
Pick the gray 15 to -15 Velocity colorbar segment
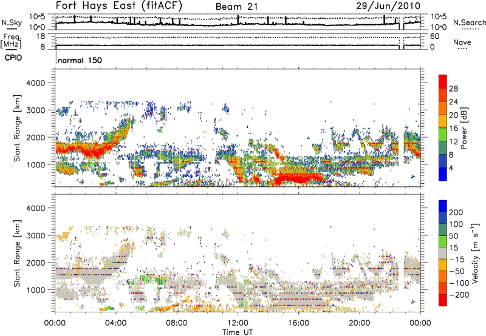[x=443, y=253]
